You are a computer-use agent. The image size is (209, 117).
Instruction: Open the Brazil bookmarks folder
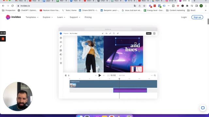[x=191, y=10]
